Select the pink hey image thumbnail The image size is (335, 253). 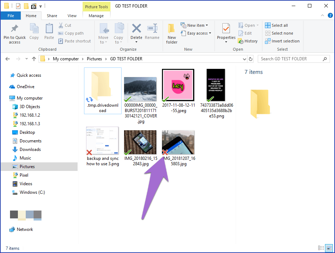[178, 85]
